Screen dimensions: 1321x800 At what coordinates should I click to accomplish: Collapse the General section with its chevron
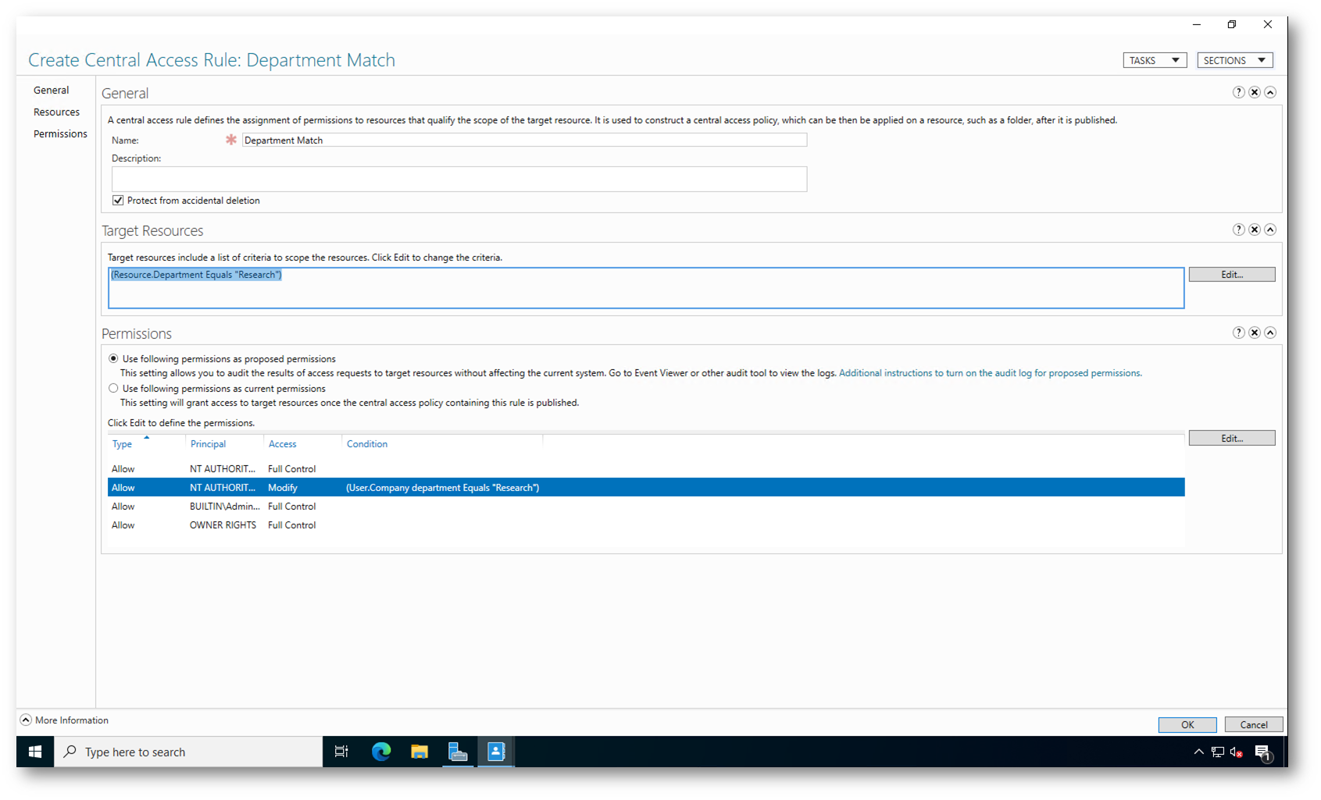(x=1270, y=92)
